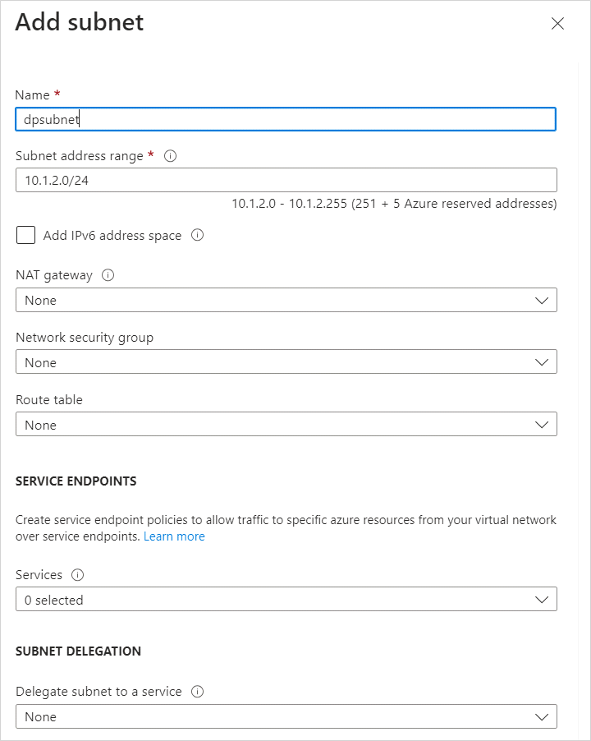Open the NAT gateway dropdown
This screenshot has height=741, width=591.
286,300
